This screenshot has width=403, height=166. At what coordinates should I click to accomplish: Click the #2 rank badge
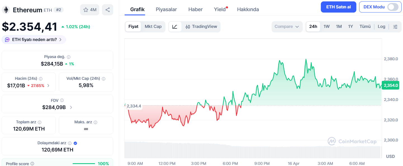click(59, 10)
